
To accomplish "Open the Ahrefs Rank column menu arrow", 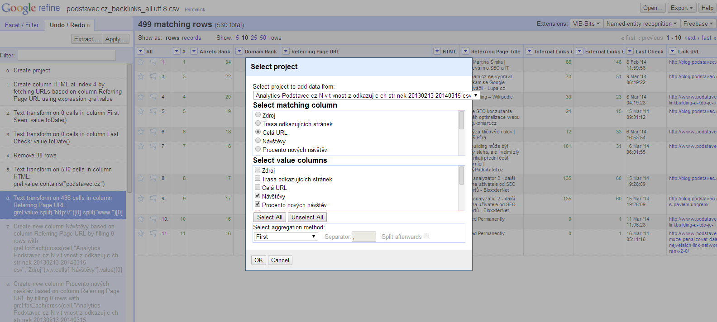I will 194,51.
